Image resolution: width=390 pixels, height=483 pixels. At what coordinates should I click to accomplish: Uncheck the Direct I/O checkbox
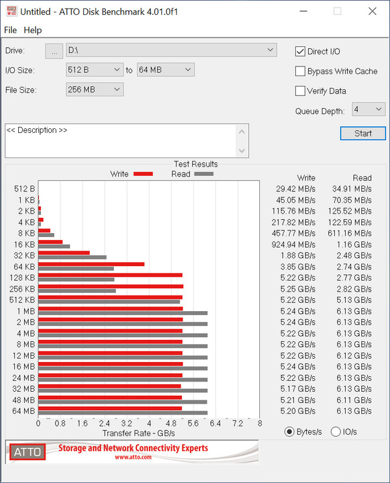(300, 51)
